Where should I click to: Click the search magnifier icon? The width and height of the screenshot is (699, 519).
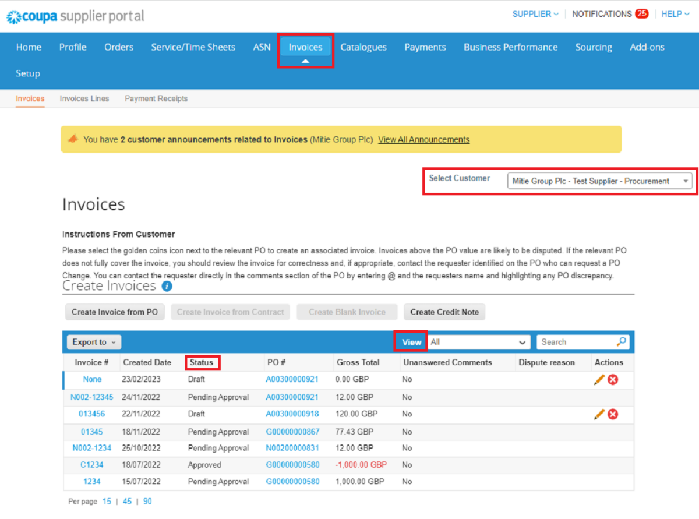tap(622, 342)
